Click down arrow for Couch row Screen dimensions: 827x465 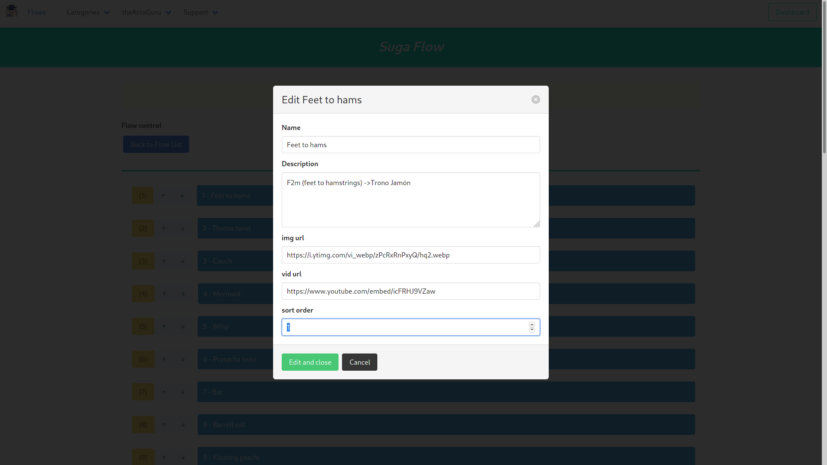[x=183, y=261]
